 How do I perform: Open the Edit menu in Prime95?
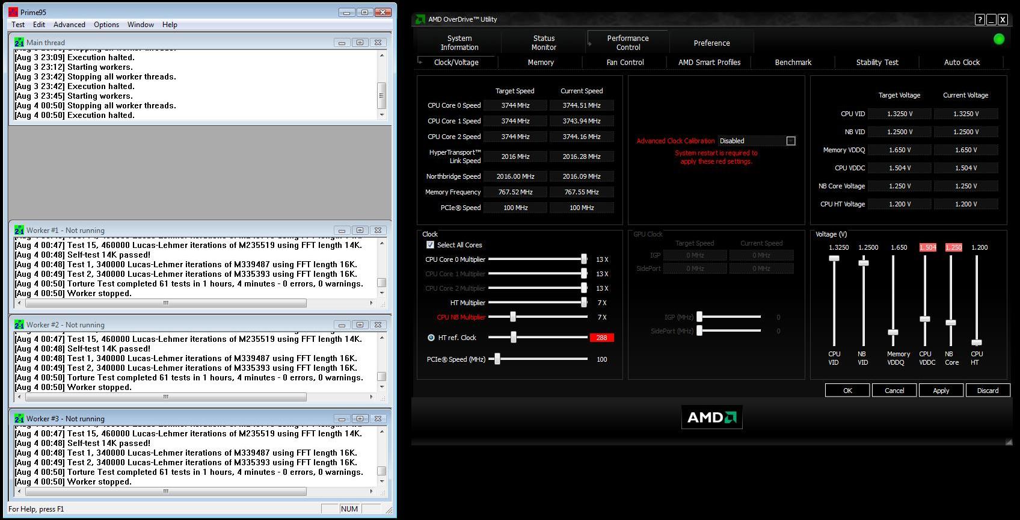(39, 25)
